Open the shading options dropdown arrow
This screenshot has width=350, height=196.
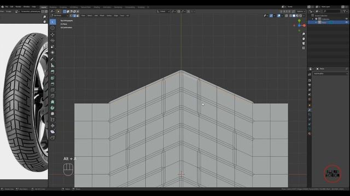(x=304, y=16)
